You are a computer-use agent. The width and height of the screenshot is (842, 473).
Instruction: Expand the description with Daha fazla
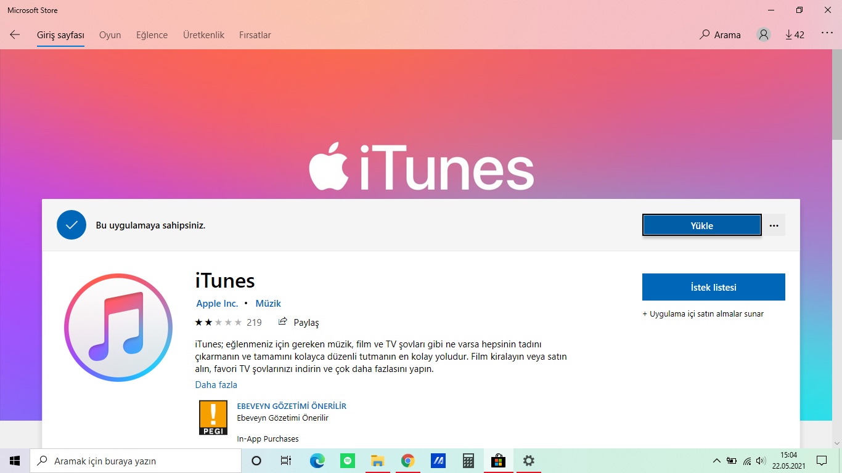[216, 385]
